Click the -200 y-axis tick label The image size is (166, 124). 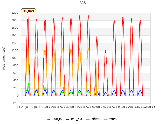coord(15,103)
